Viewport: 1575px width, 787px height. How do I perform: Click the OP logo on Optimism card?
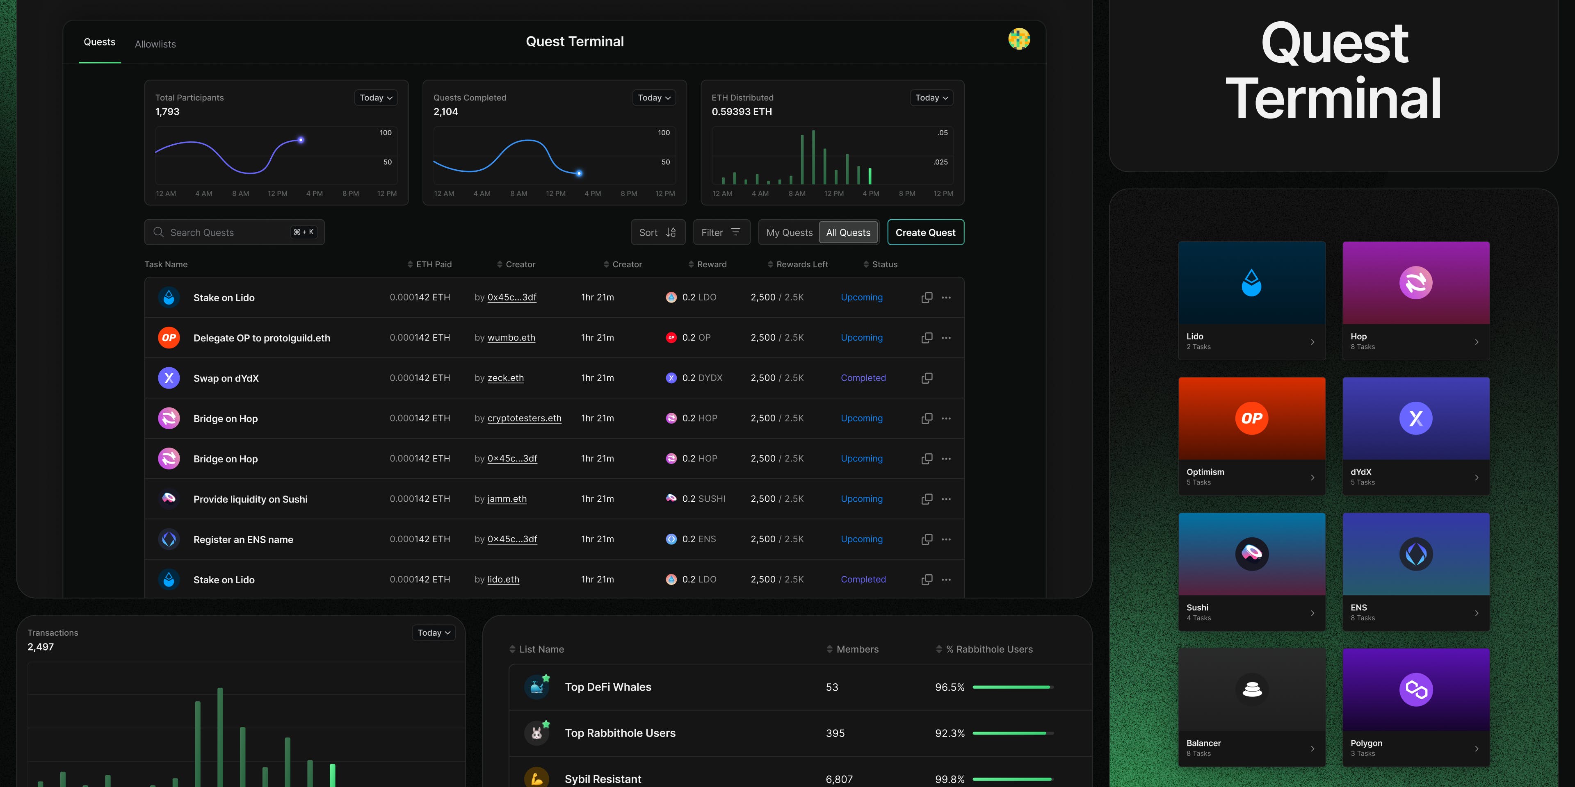click(1251, 419)
